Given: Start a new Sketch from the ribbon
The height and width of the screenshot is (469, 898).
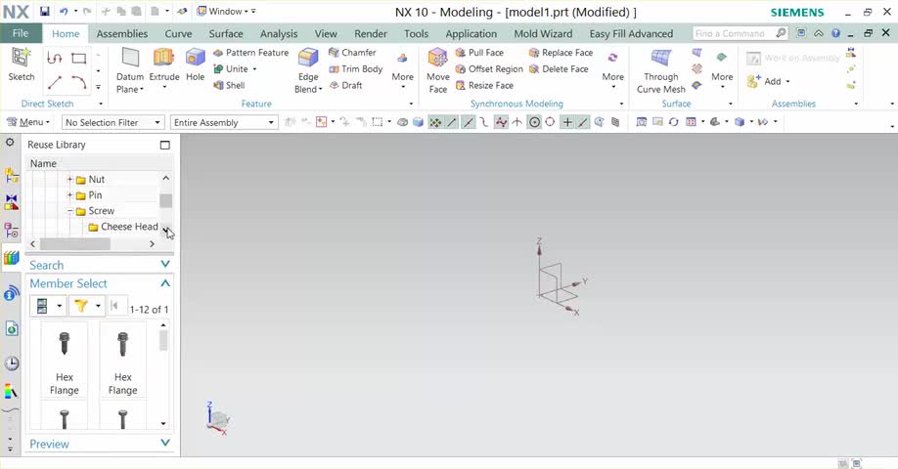Looking at the screenshot, I should [22, 64].
